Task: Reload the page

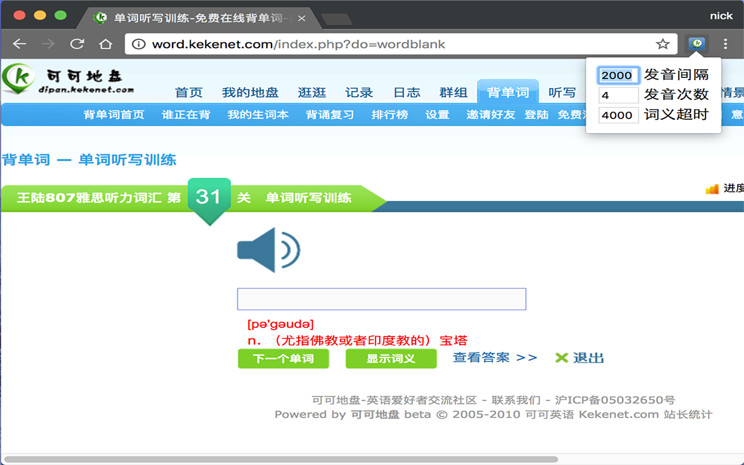Action: point(77,44)
